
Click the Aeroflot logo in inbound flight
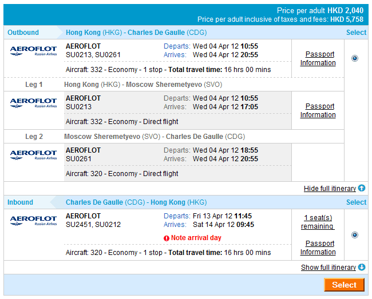(x=33, y=221)
